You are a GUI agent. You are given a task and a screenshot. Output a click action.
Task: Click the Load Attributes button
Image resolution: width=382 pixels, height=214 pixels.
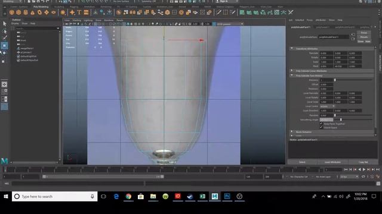[332, 162]
